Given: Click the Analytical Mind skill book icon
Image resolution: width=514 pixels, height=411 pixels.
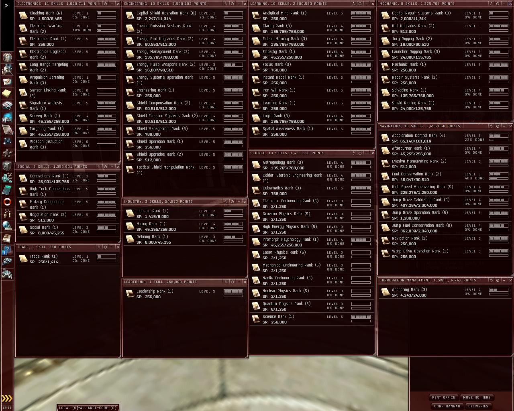Looking at the screenshot, I should 256,16.
